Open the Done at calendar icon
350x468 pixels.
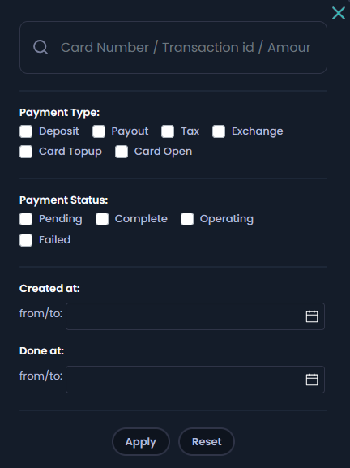click(312, 380)
